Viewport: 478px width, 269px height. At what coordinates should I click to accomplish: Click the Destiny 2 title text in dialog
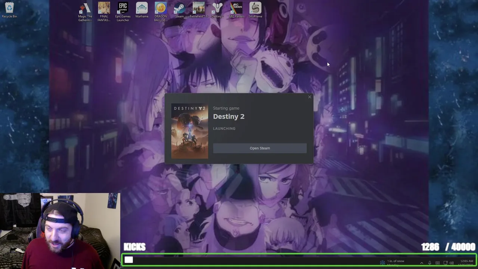tap(229, 117)
